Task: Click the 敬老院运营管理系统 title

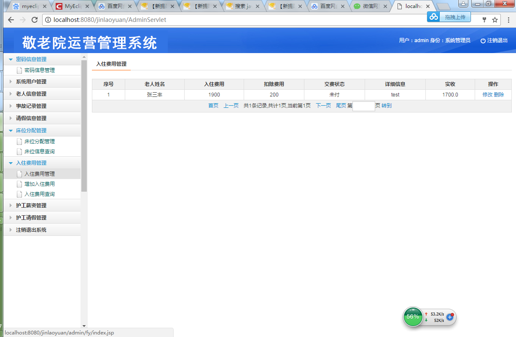Action: pyautogui.click(x=90, y=43)
